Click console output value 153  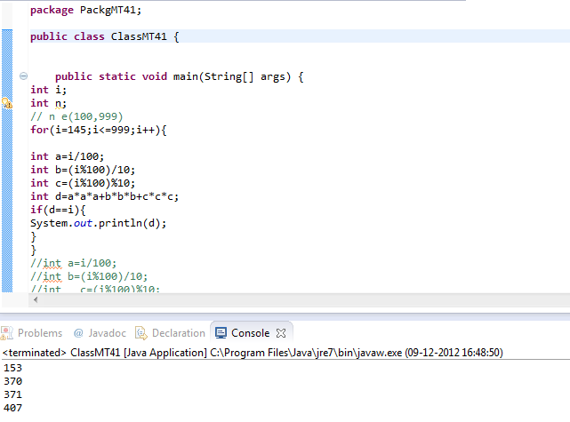(x=12, y=367)
